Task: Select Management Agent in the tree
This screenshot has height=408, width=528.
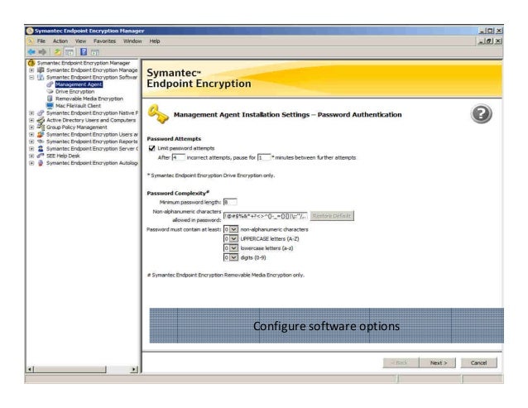Action: pos(79,84)
